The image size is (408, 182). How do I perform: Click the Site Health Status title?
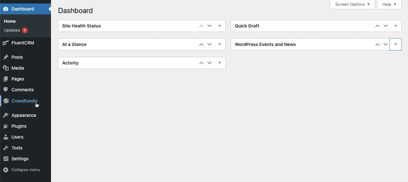[81, 26]
